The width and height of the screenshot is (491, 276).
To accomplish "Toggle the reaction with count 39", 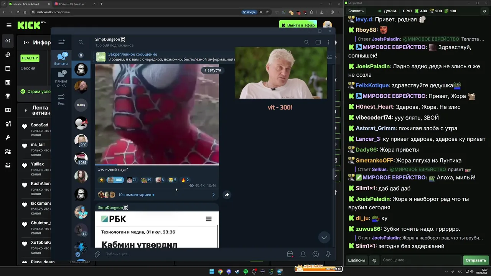I will (146, 180).
